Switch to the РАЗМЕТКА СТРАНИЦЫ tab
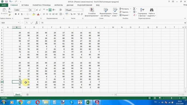Viewport: 187px width, 105px height. [41, 5]
